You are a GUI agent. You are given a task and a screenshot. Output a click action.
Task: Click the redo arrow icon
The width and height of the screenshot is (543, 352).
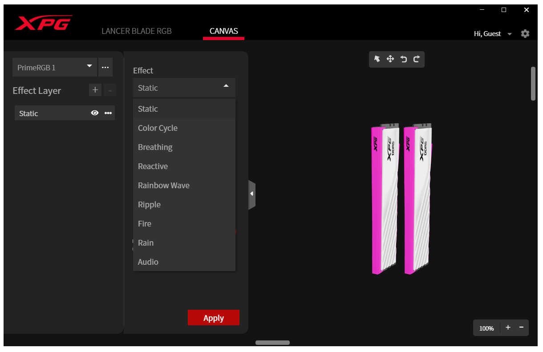tap(417, 59)
